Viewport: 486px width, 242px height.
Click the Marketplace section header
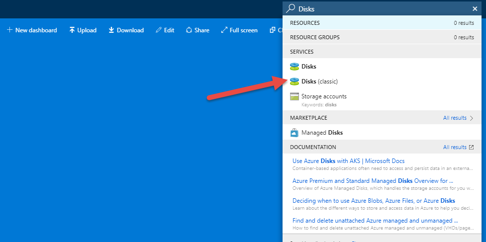pyautogui.click(x=382, y=118)
